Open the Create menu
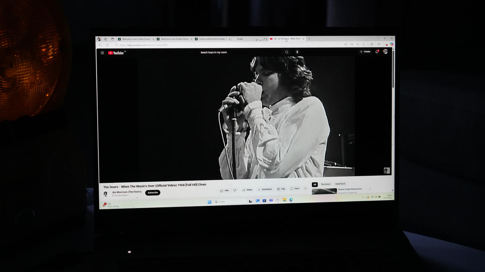 point(365,52)
